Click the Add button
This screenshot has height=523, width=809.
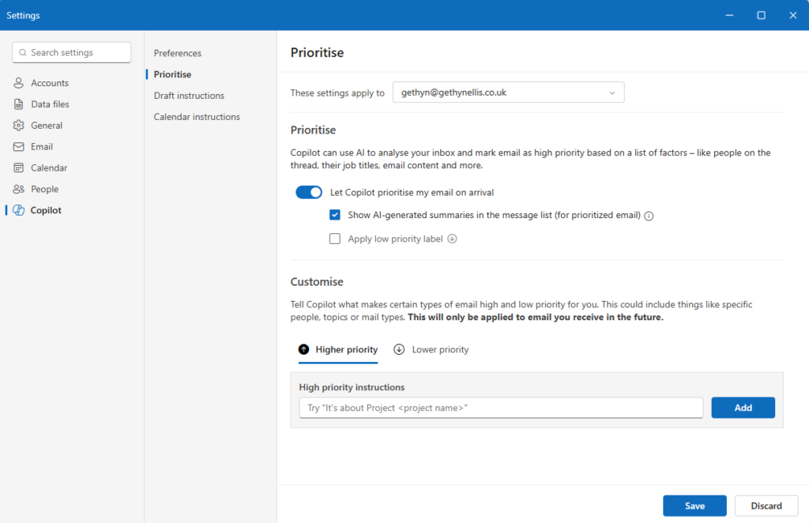(x=743, y=408)
